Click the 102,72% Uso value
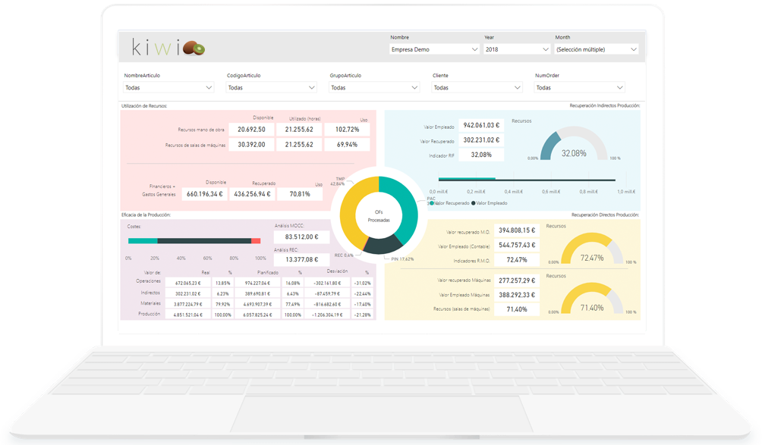 pyautogui.click(x=347, y=130)
